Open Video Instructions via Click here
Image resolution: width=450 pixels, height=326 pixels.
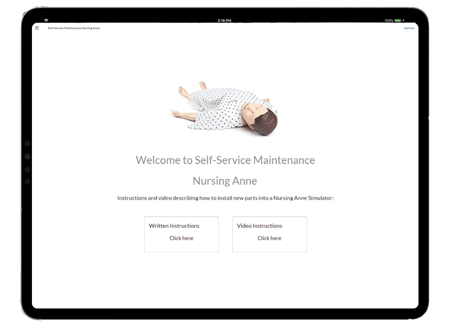pyautogui.click(x=269, y=238)
